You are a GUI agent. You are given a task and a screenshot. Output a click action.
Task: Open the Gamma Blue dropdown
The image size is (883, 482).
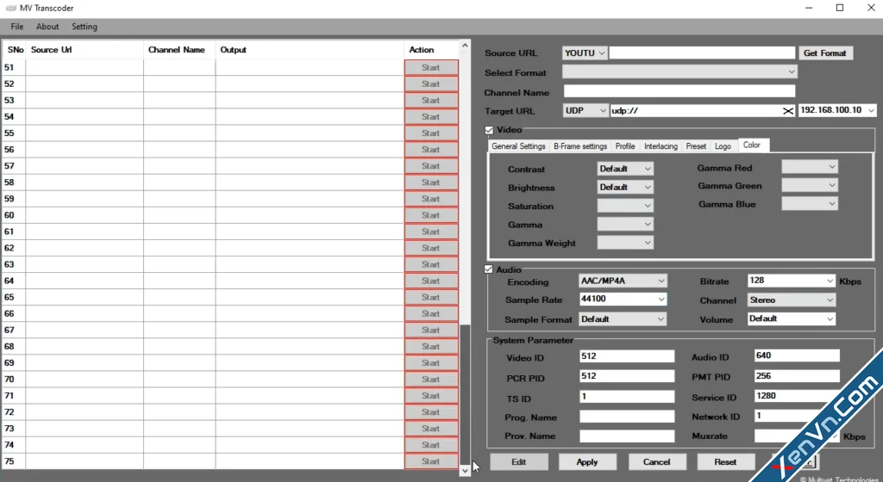[810, 204]
